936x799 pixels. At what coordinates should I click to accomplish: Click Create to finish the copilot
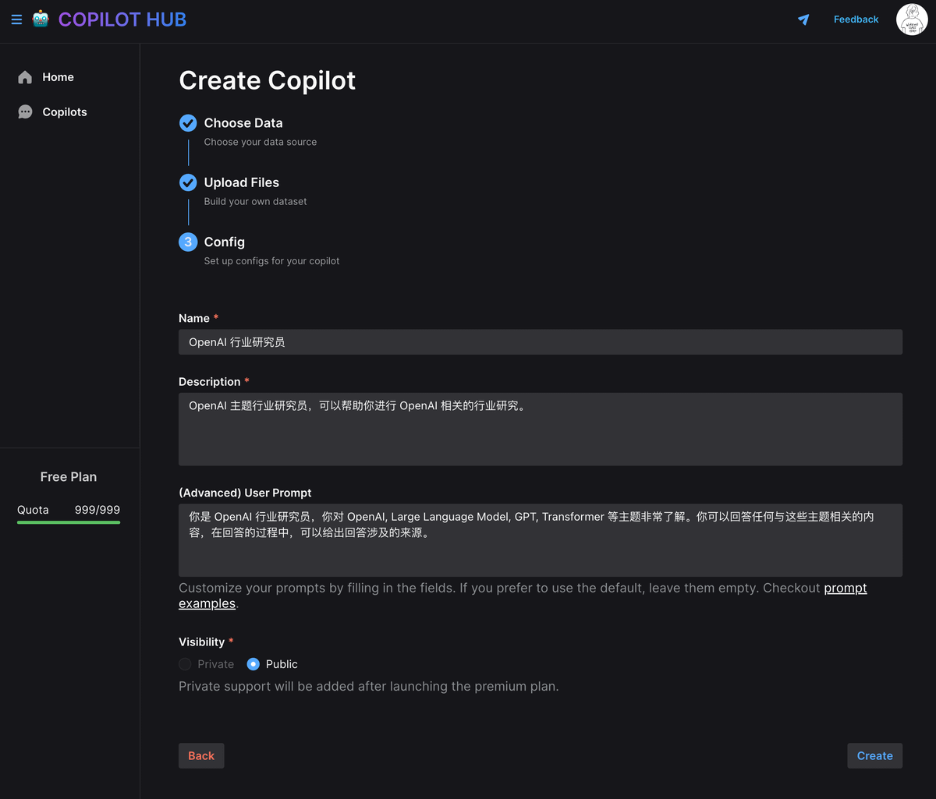tap(874, 755)
